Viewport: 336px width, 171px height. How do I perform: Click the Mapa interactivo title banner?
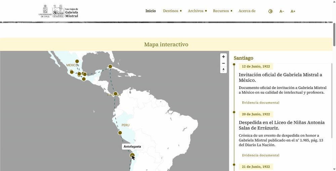point(166,45)
